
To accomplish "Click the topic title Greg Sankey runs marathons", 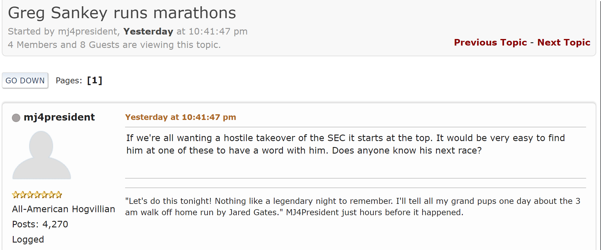I will pos(122,13).
